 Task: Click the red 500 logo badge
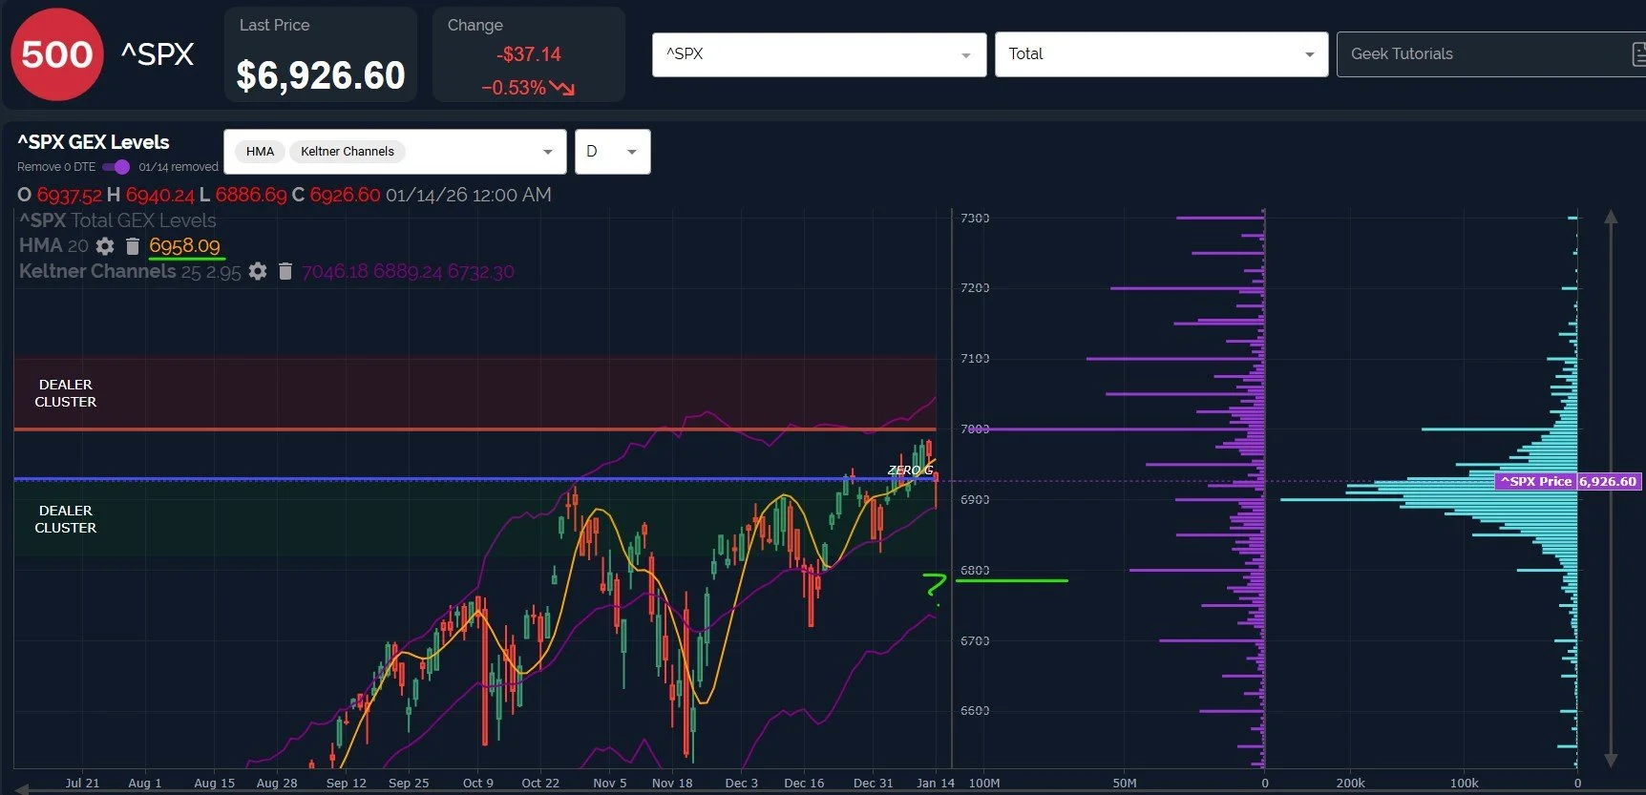pos(57,54)
